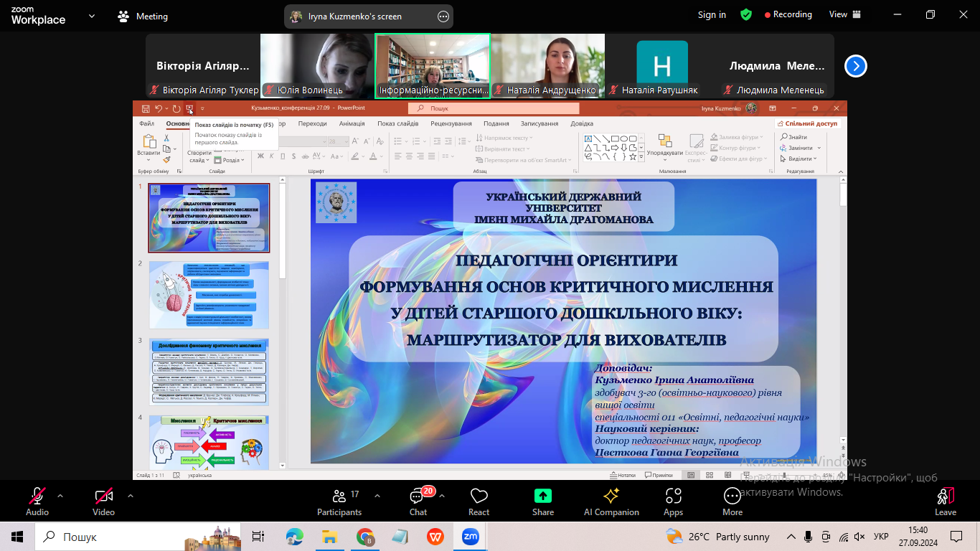Click the Undo arrow in PowerPoint toolbar
The width and height of the screenshot is (980, 551).
[x=158, y=108]
